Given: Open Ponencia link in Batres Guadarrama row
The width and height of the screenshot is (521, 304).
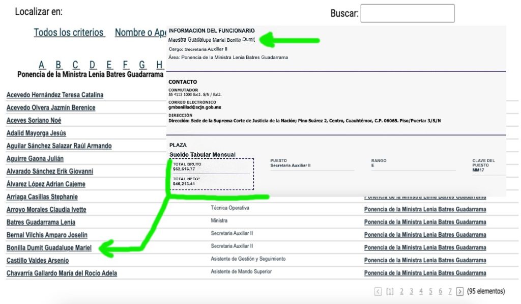Looking at the screenshot, I should [x=425, y=222].
